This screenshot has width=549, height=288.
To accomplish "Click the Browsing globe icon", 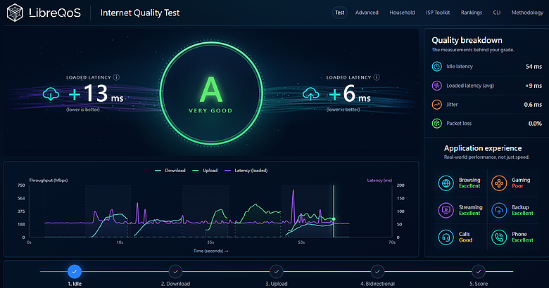I will [x=446, y=183].
